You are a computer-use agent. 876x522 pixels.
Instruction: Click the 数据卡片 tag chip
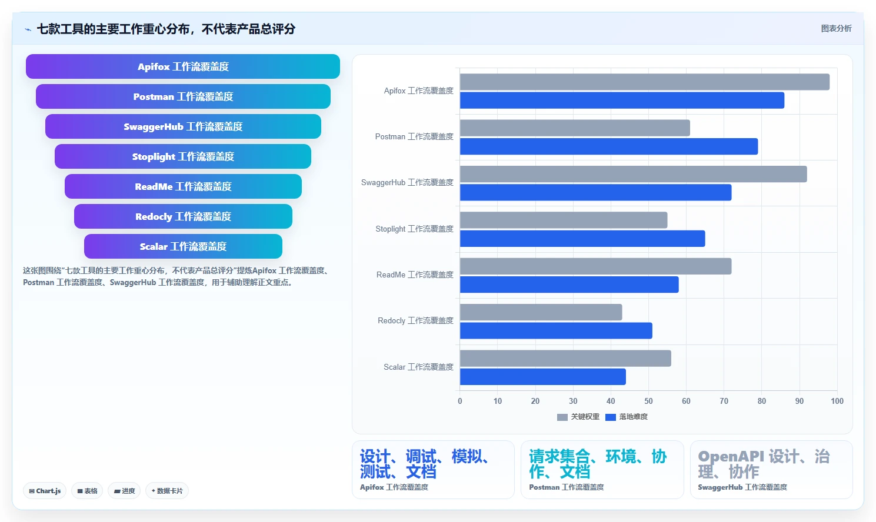167,491
